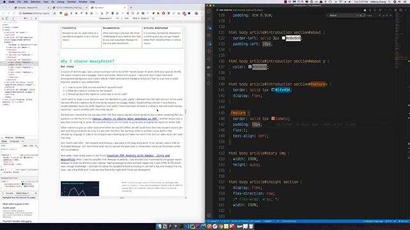This screenshot has width=410, height=230.
Task: Expand the head node in the DOM tree
Action: click(x=3, y=27)
